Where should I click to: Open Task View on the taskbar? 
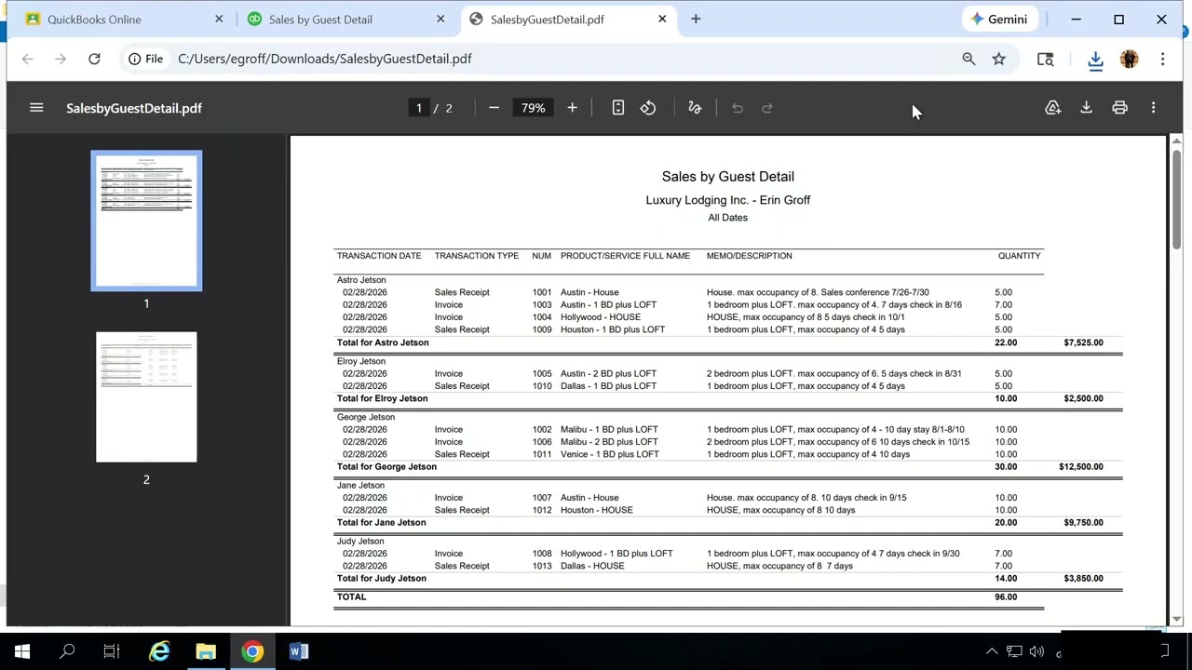click(x=112, y=651)
